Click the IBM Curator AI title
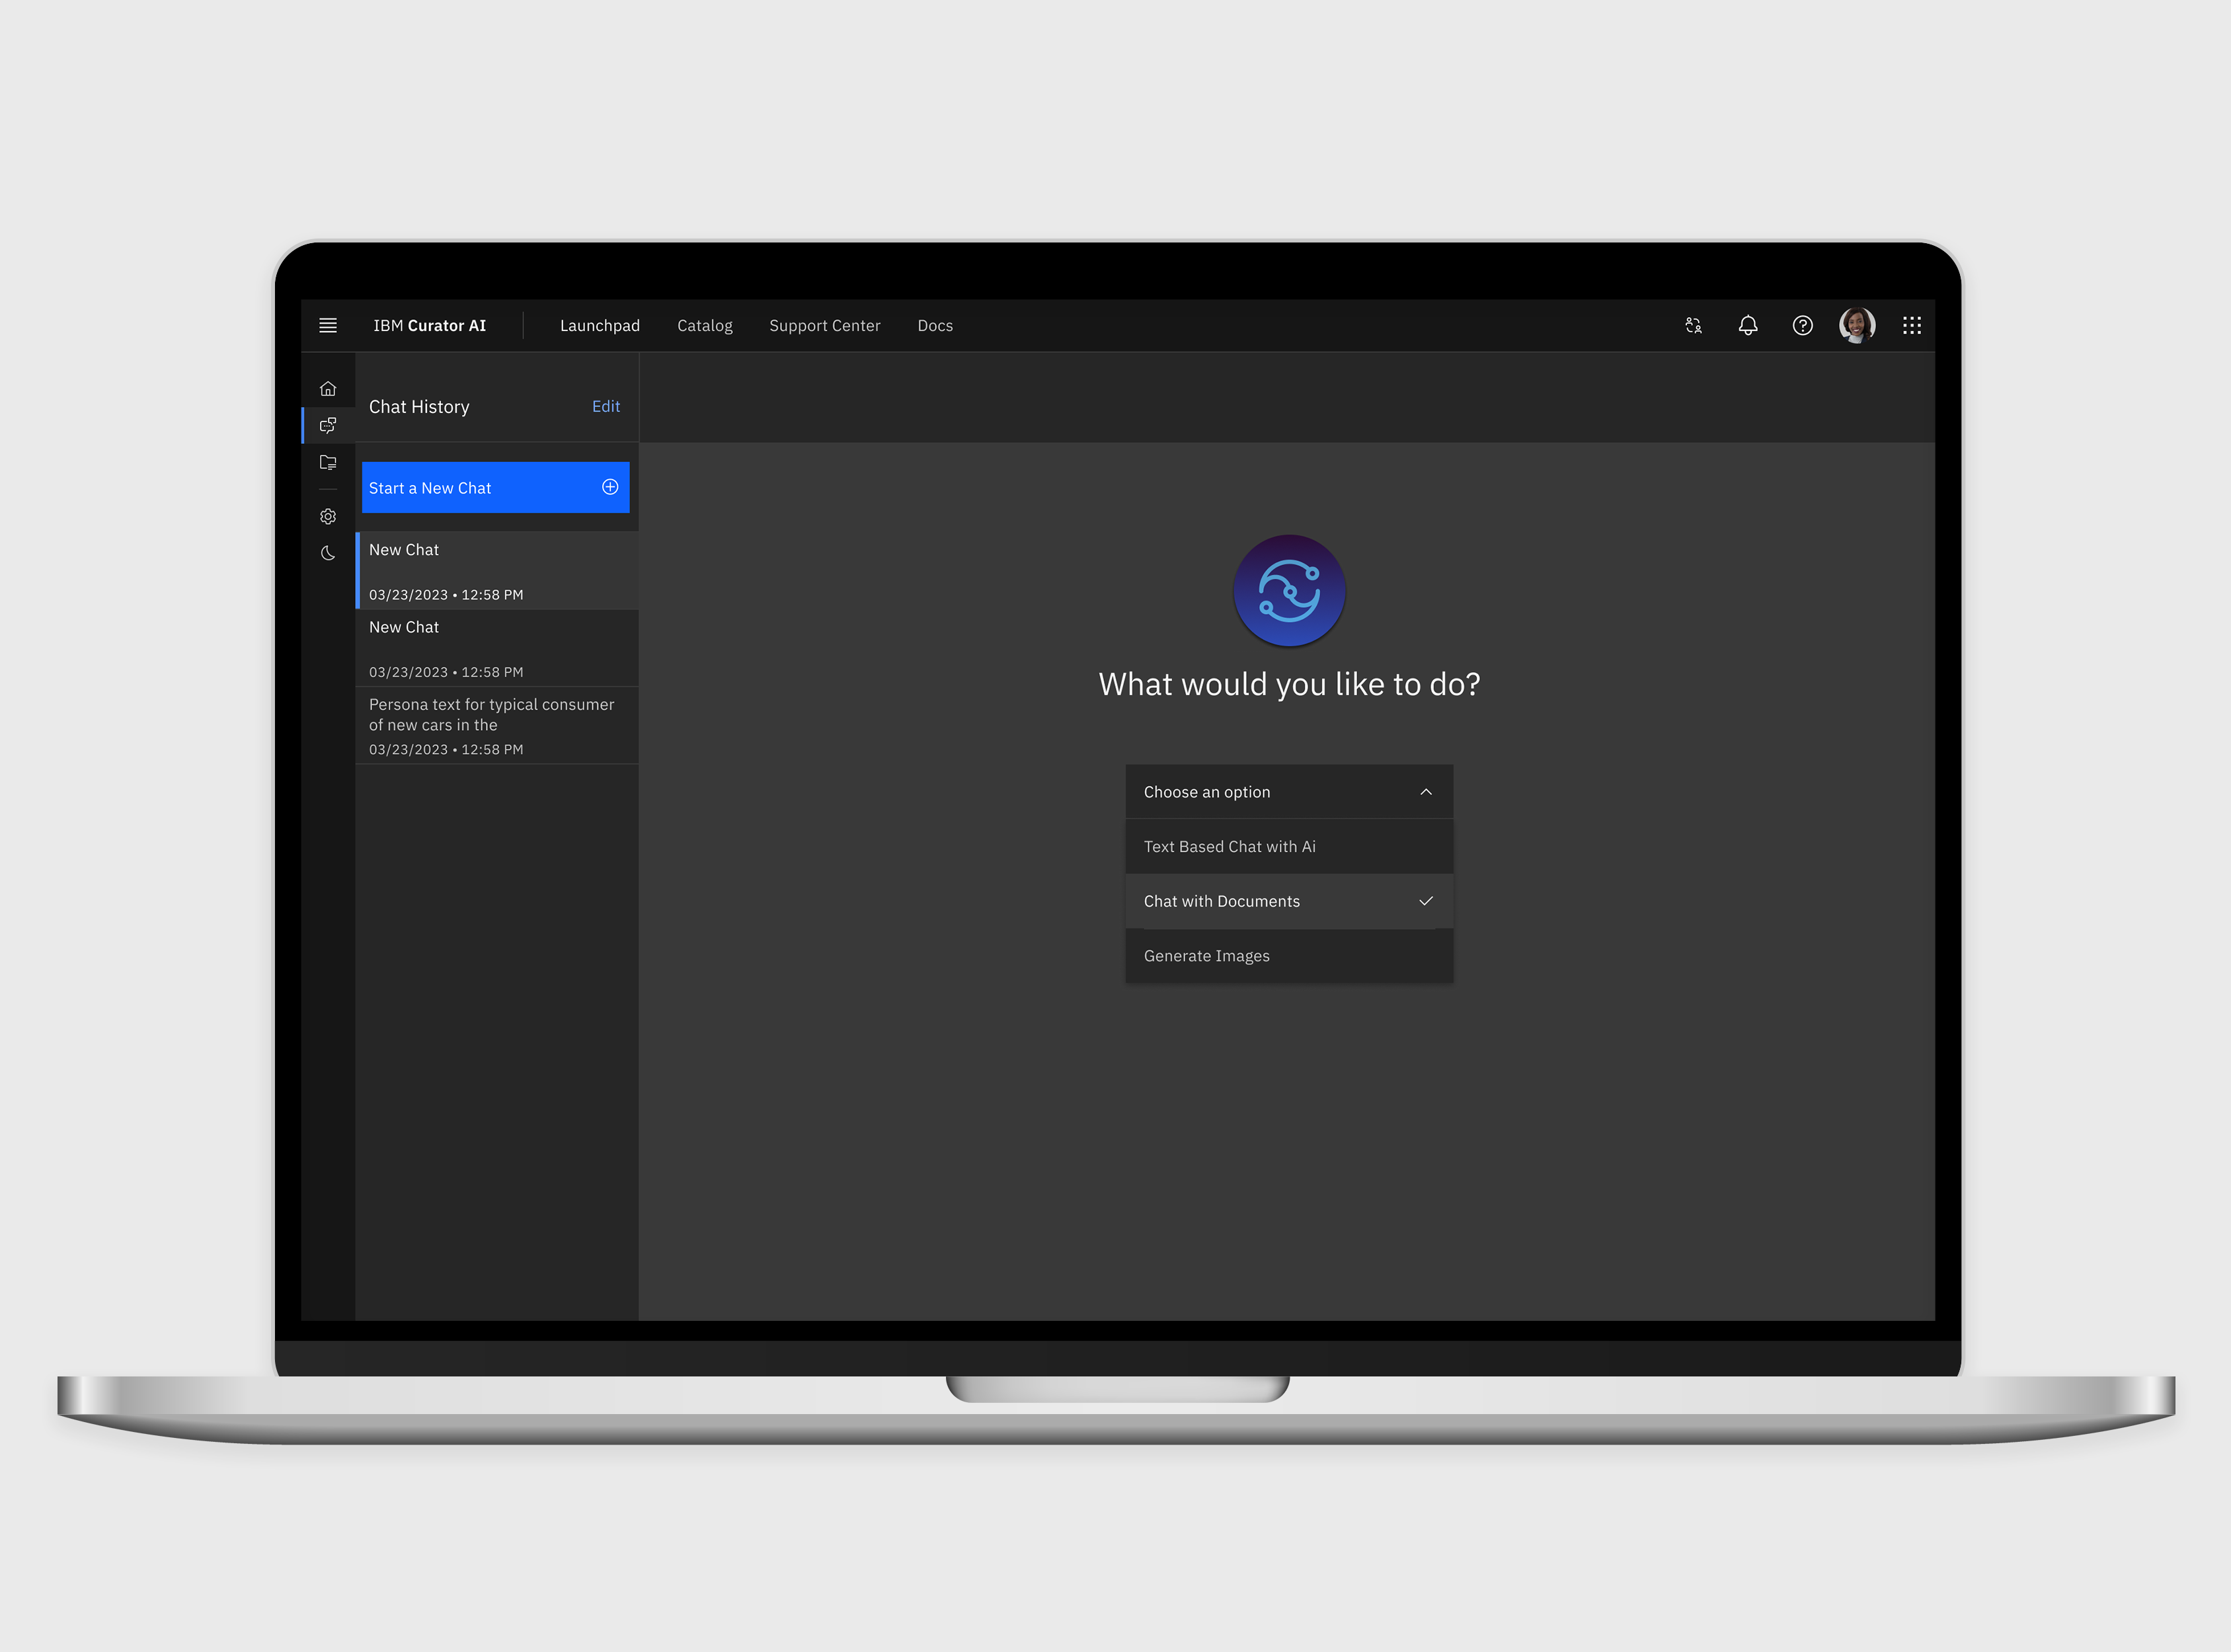Screen dimensions: 2231x1652 (x=429, y=325)
